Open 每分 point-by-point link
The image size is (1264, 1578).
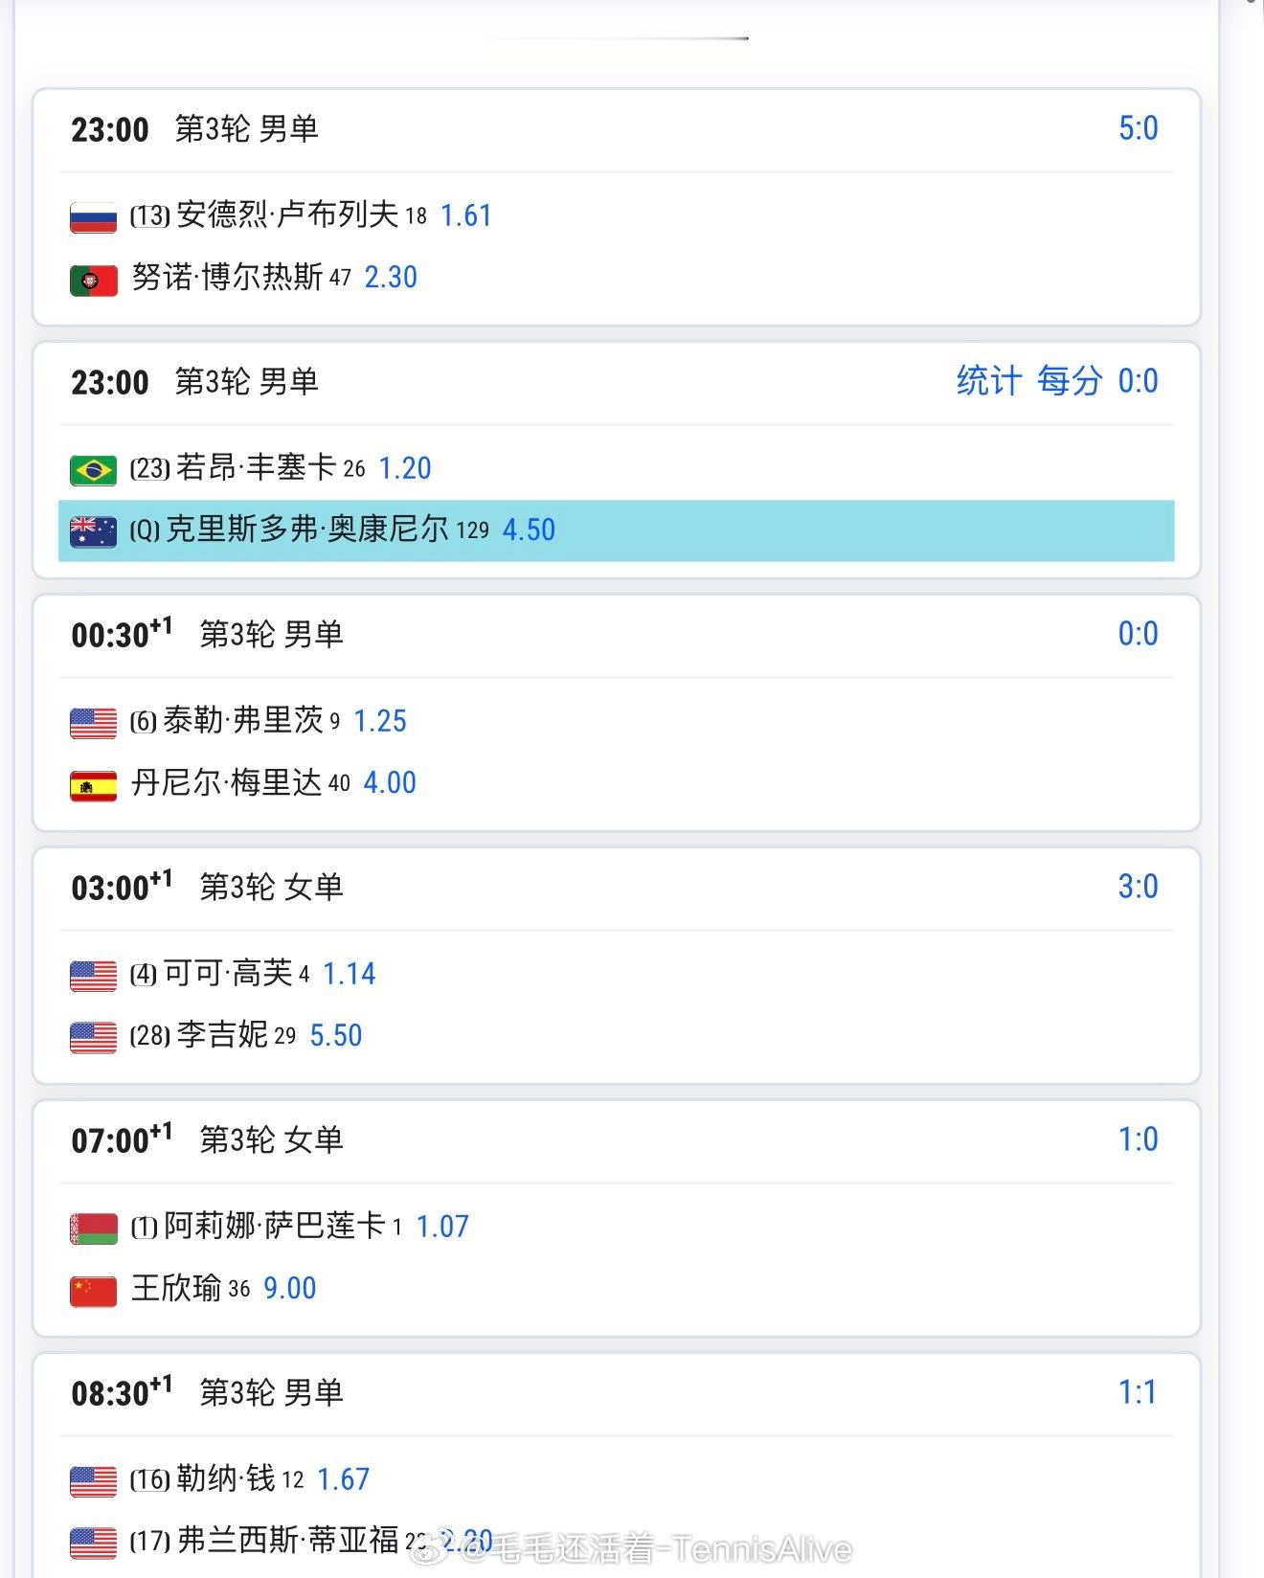pos(1070,381)
